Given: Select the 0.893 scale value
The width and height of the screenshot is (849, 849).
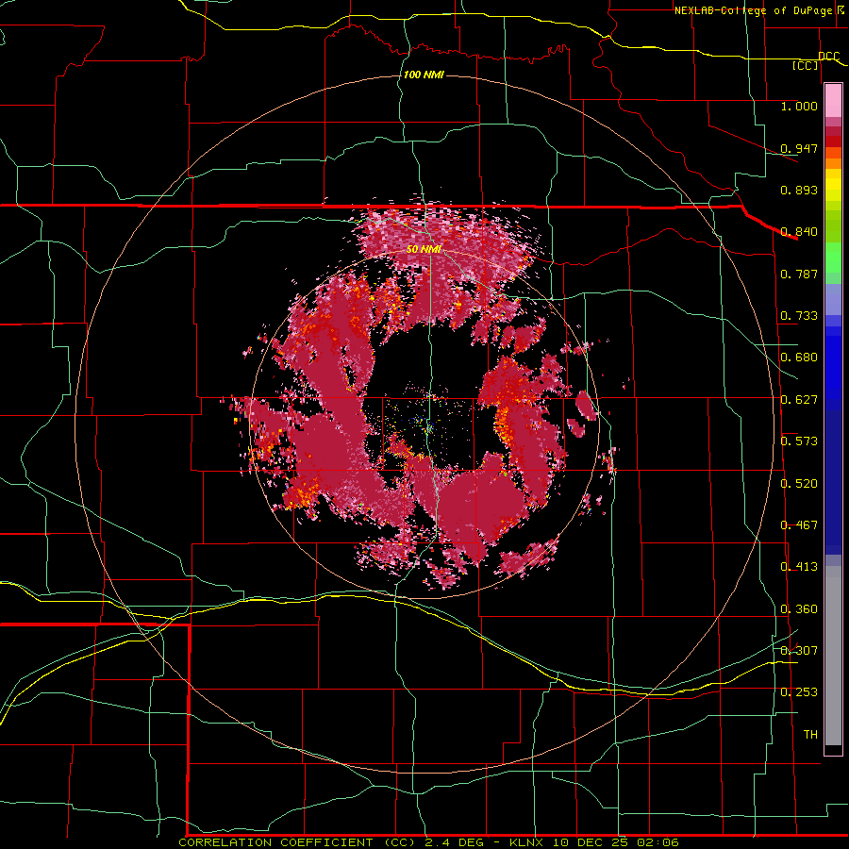Looking at the screenshot, I should [799, 190].
